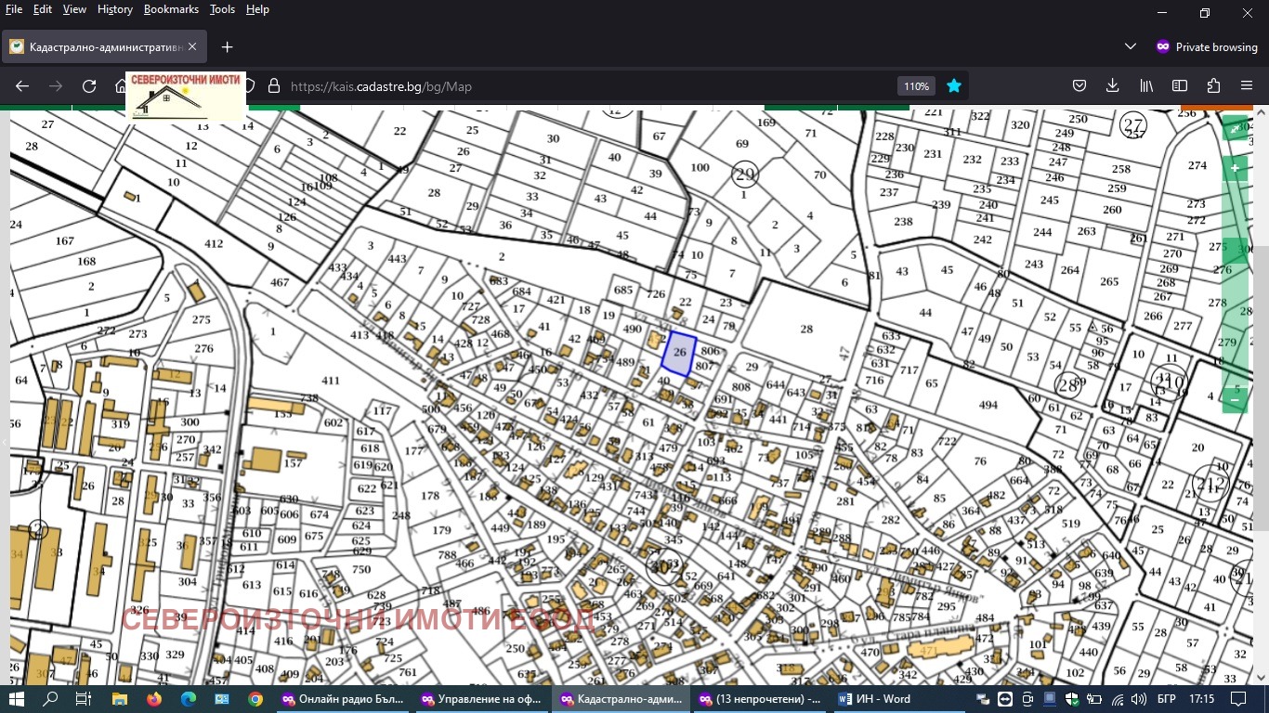
Task: Click the 110% zoom level indicator
Action: [x=916, y=86]
